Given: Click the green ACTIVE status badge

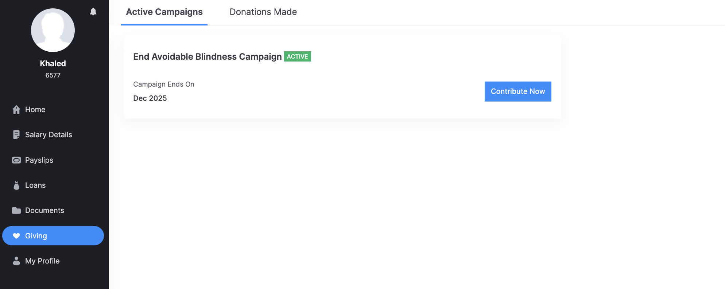Looking at the screenshot, I should [297, 57].
